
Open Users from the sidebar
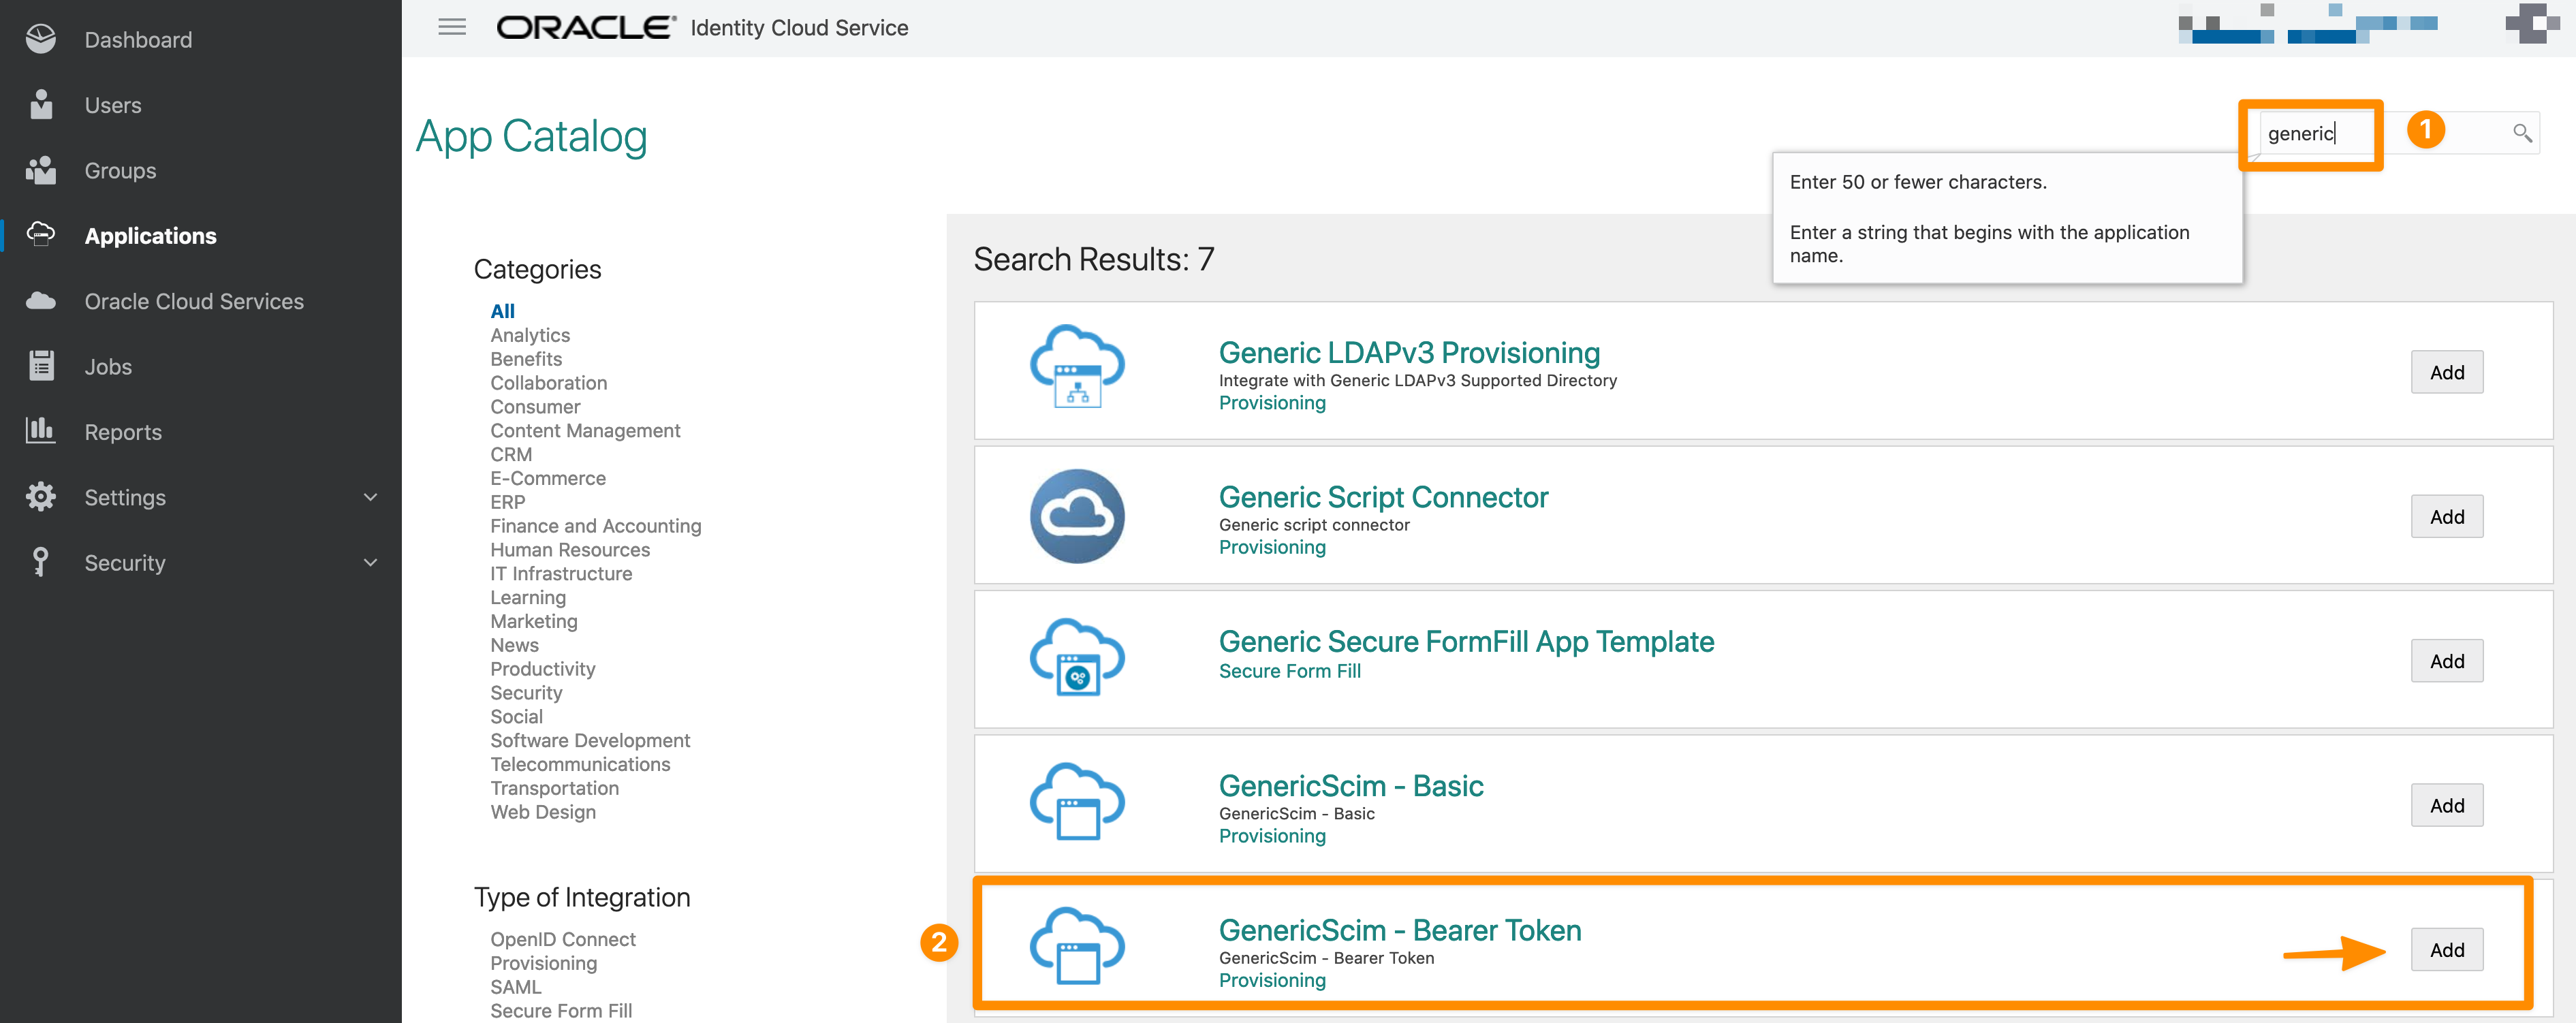coord(113,105)
